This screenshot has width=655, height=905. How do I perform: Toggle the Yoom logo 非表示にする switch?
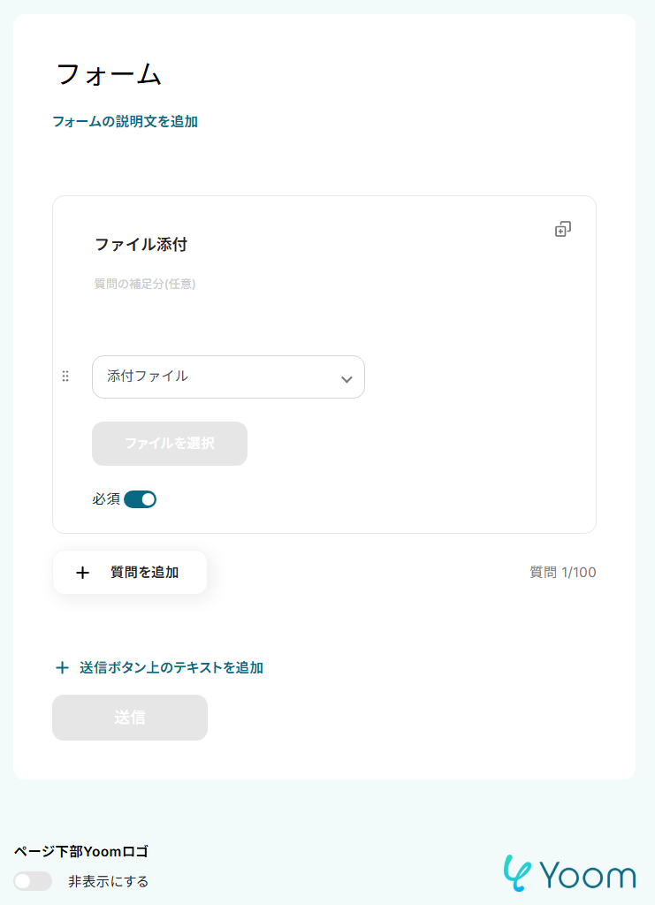[33, 881]
